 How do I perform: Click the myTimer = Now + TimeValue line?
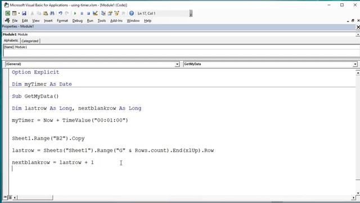coord(70,120)
